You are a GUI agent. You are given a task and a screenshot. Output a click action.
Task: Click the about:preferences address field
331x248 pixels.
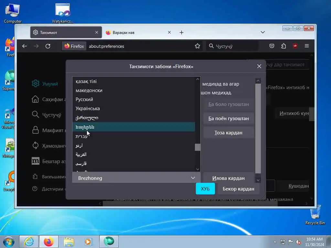click(139, 46)
